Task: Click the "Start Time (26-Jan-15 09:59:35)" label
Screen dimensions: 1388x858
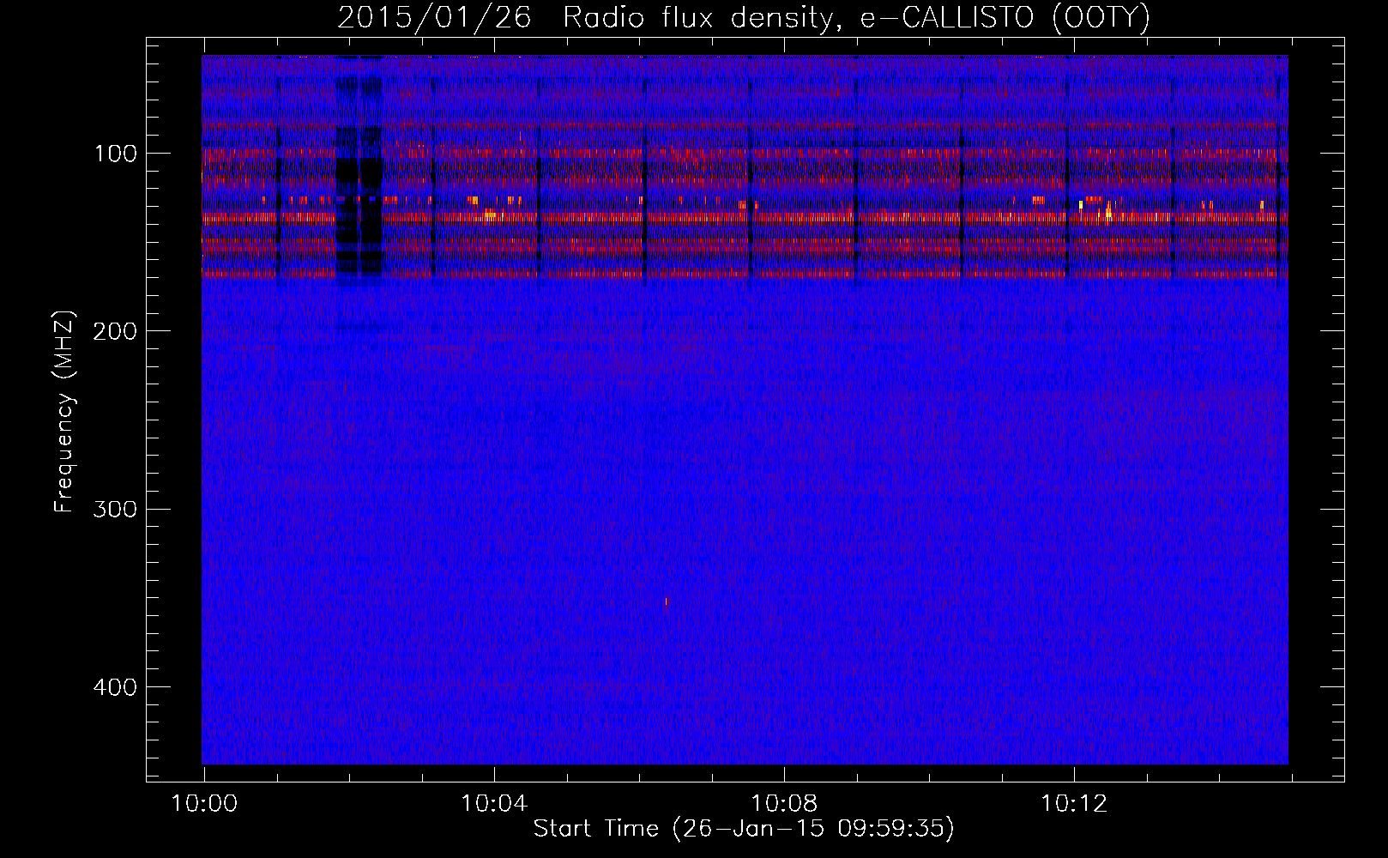Action: coord(744,829)
